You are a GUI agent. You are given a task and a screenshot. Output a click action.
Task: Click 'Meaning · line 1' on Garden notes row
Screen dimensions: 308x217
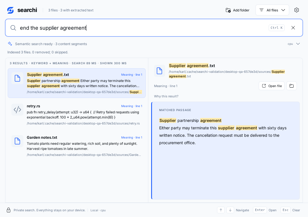pos(131,138)
